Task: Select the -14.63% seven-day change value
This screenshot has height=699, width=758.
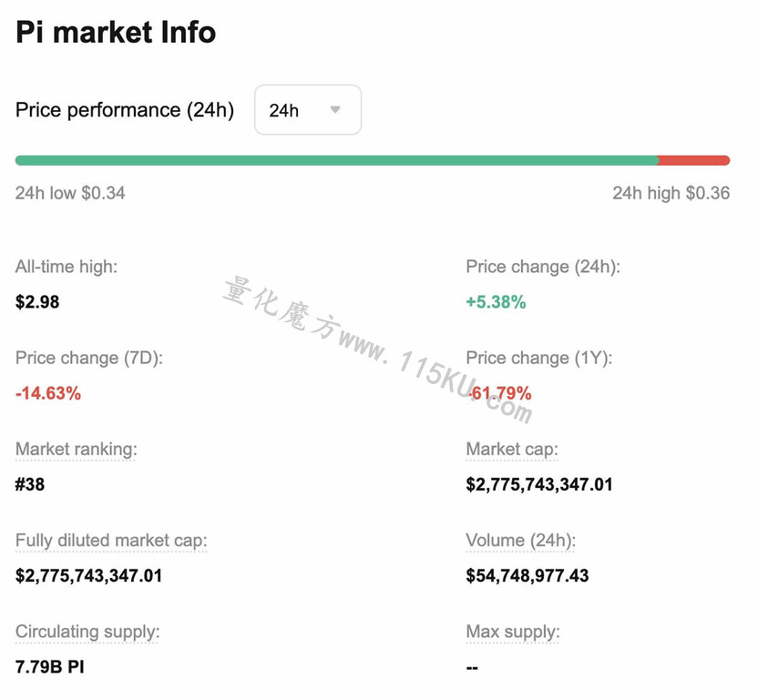Action: tap(48, 393)
